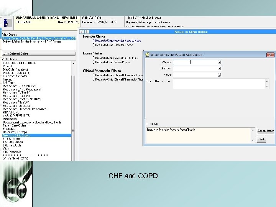Open Return to Clinic Clinical Pharmacist Phone

tap(118, 80)
